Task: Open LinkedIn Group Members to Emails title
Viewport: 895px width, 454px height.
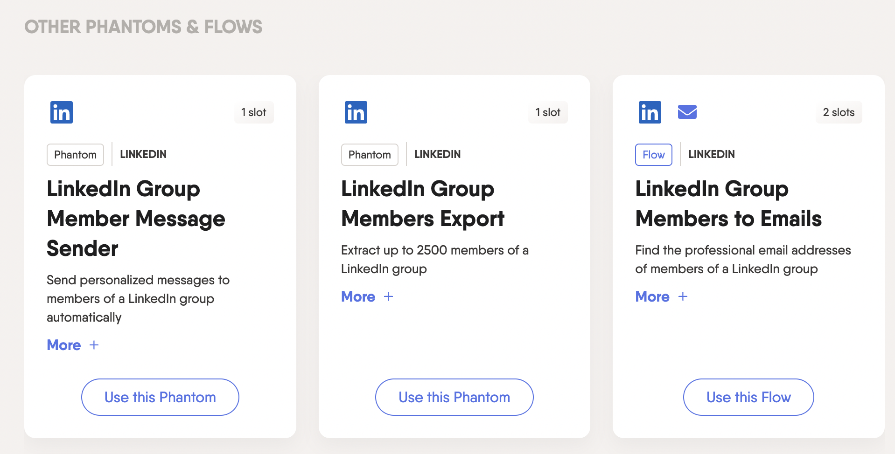Action: click(x=728, y=204)
